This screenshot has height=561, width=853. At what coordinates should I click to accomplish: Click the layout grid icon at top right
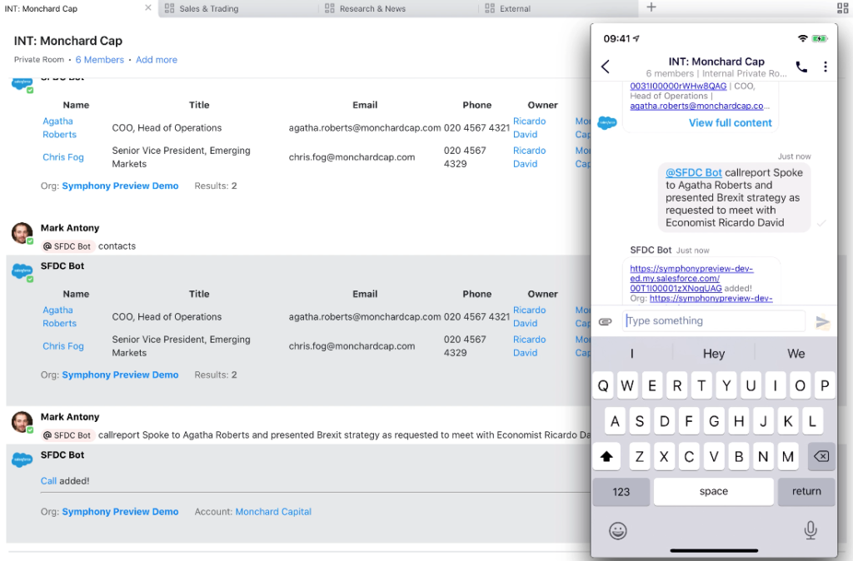[842, 8]
